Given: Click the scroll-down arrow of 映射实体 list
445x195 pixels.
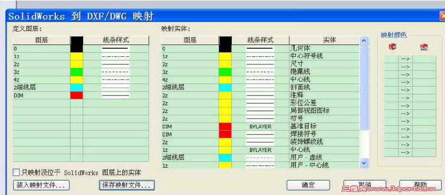Looking at the screenshot, I should point(365,163).
